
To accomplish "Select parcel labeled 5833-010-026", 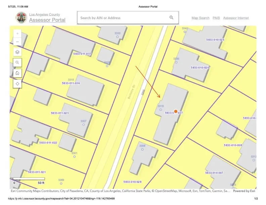I will [200, 68].
